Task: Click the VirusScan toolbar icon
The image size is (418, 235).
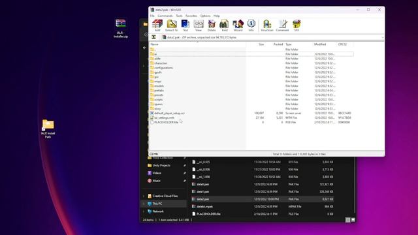Action: (x=267, y=25)
